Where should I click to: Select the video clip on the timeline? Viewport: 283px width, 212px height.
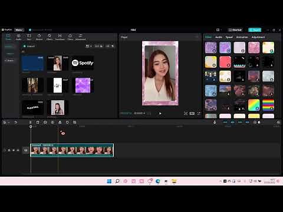[x=72, y=150]
